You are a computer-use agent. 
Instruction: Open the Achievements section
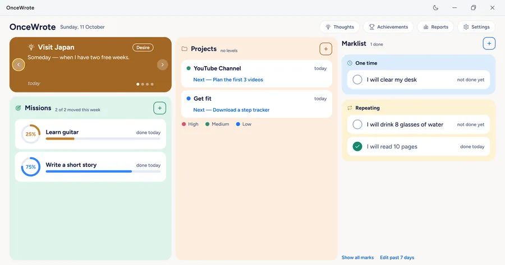[388, 27]
